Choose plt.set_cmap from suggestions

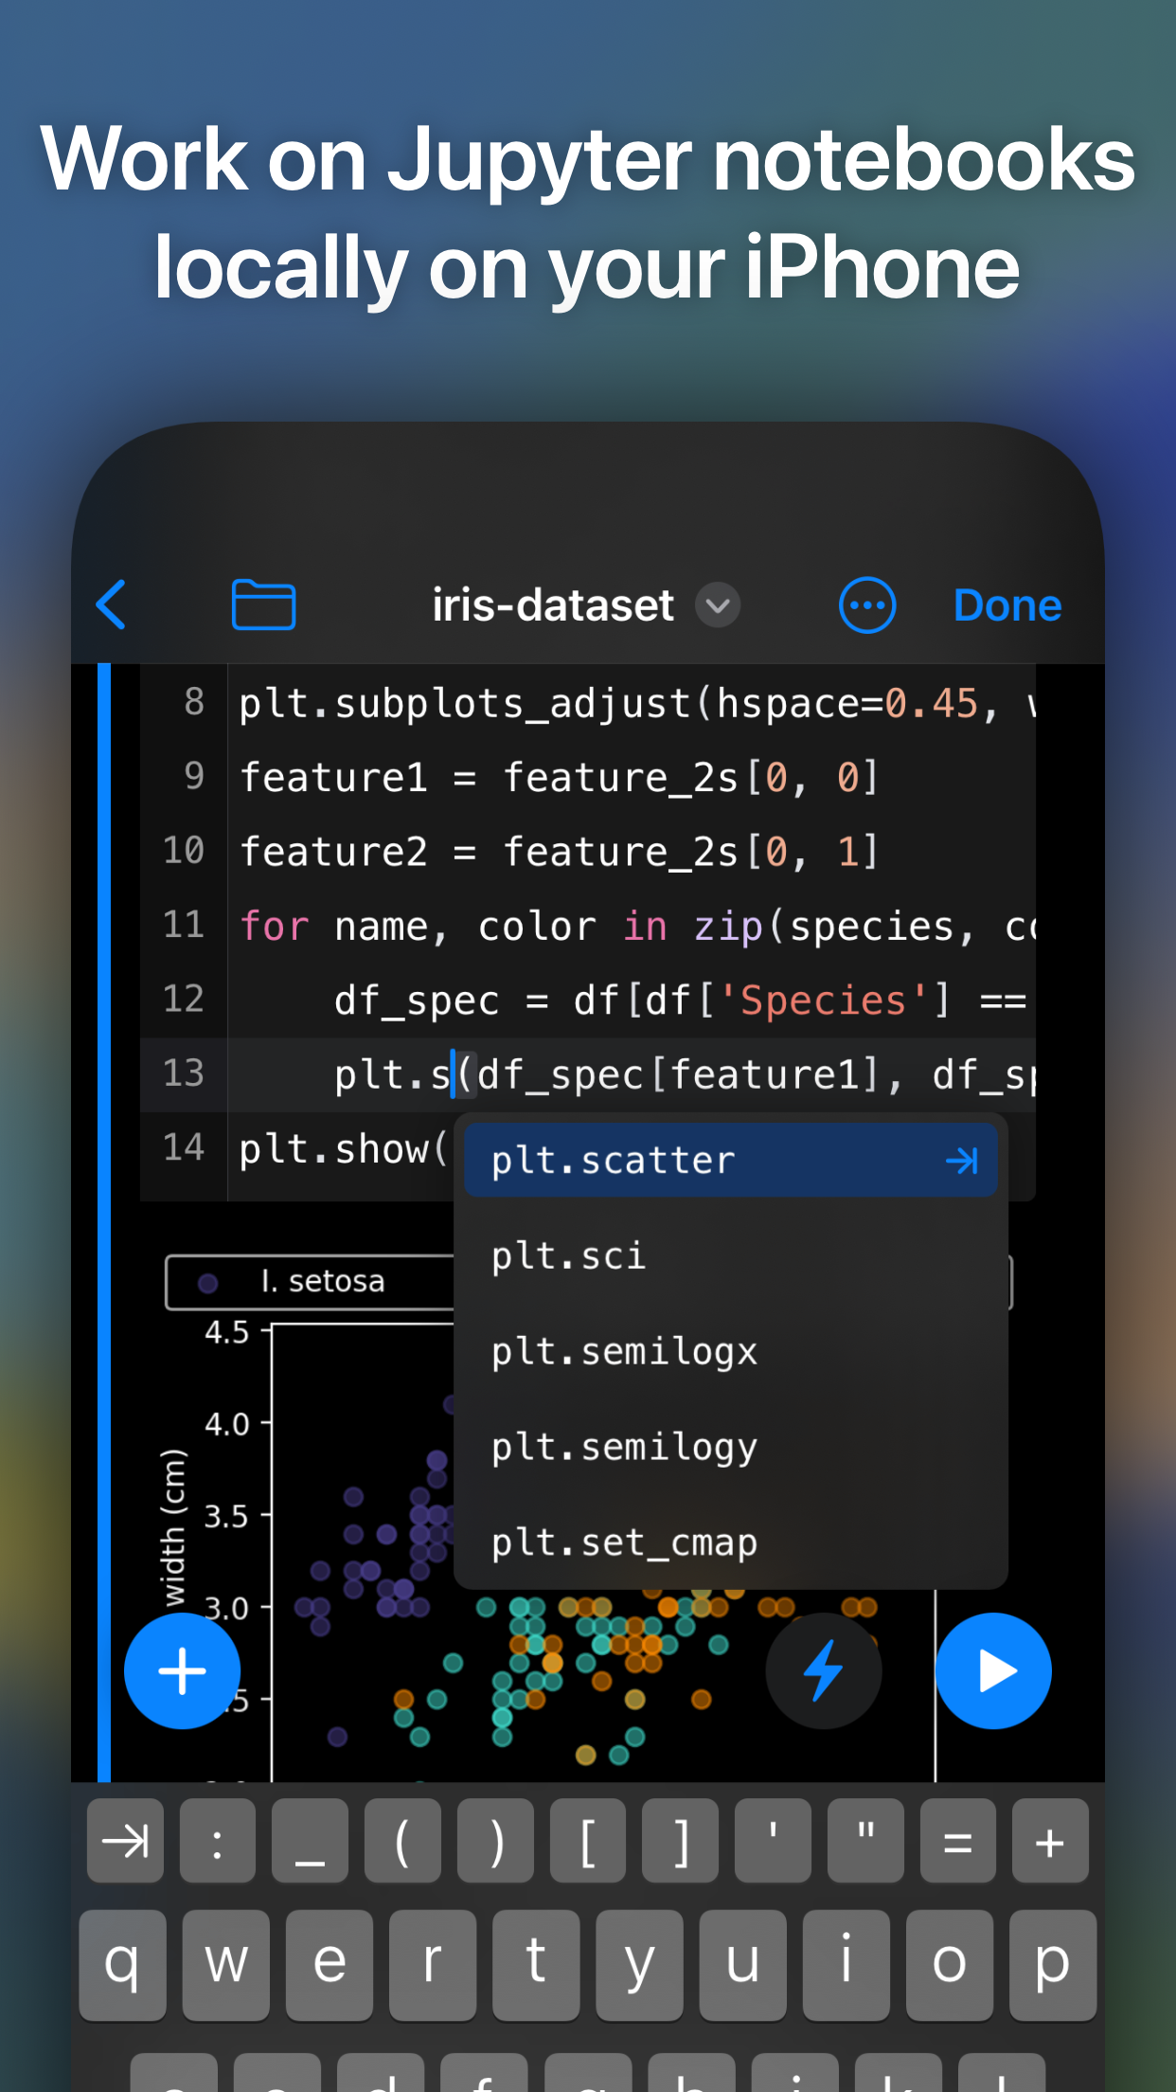pyautogui.click(x=730, y=1543)
